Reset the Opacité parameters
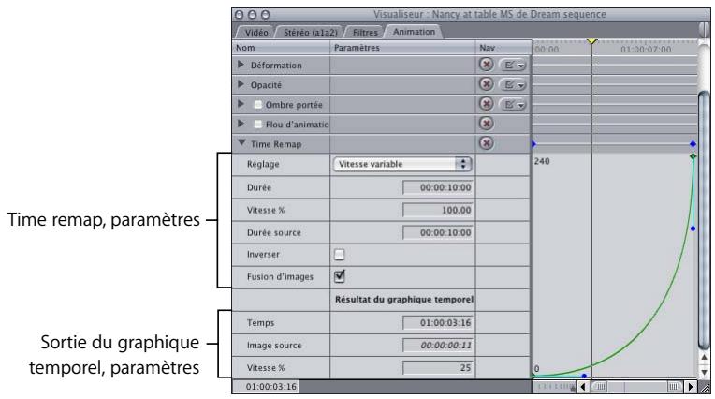The image size is (715, 399). tap(486, 84)
